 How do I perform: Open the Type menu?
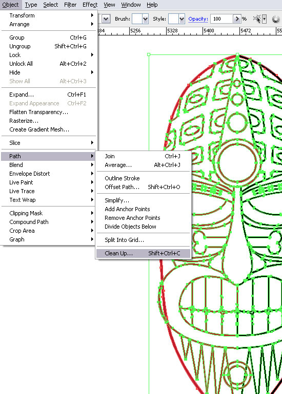[31, 5]
